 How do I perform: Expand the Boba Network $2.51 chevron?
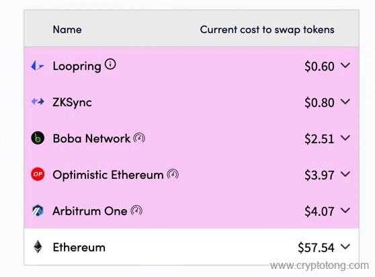[345, 138]
